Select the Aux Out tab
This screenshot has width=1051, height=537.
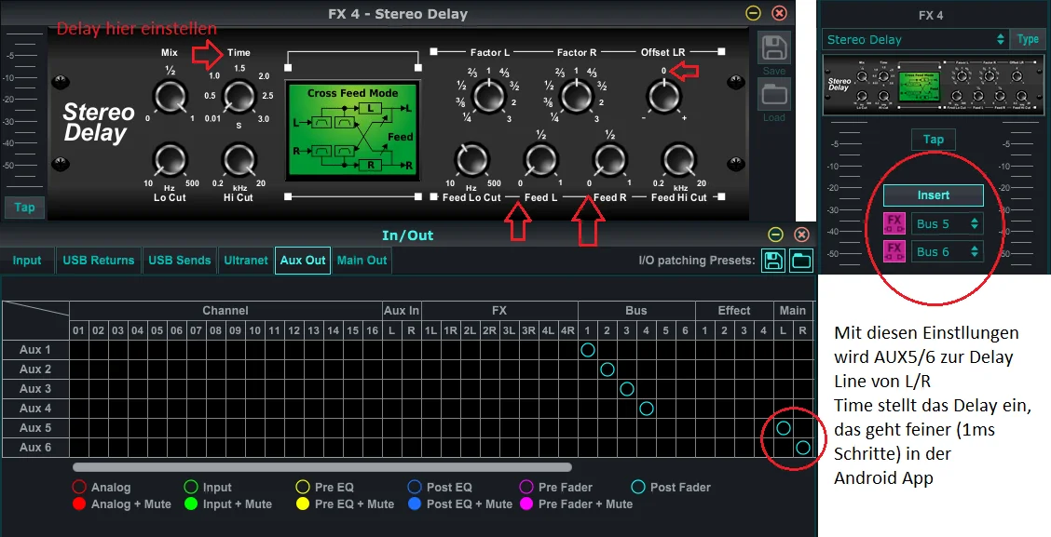303,261
